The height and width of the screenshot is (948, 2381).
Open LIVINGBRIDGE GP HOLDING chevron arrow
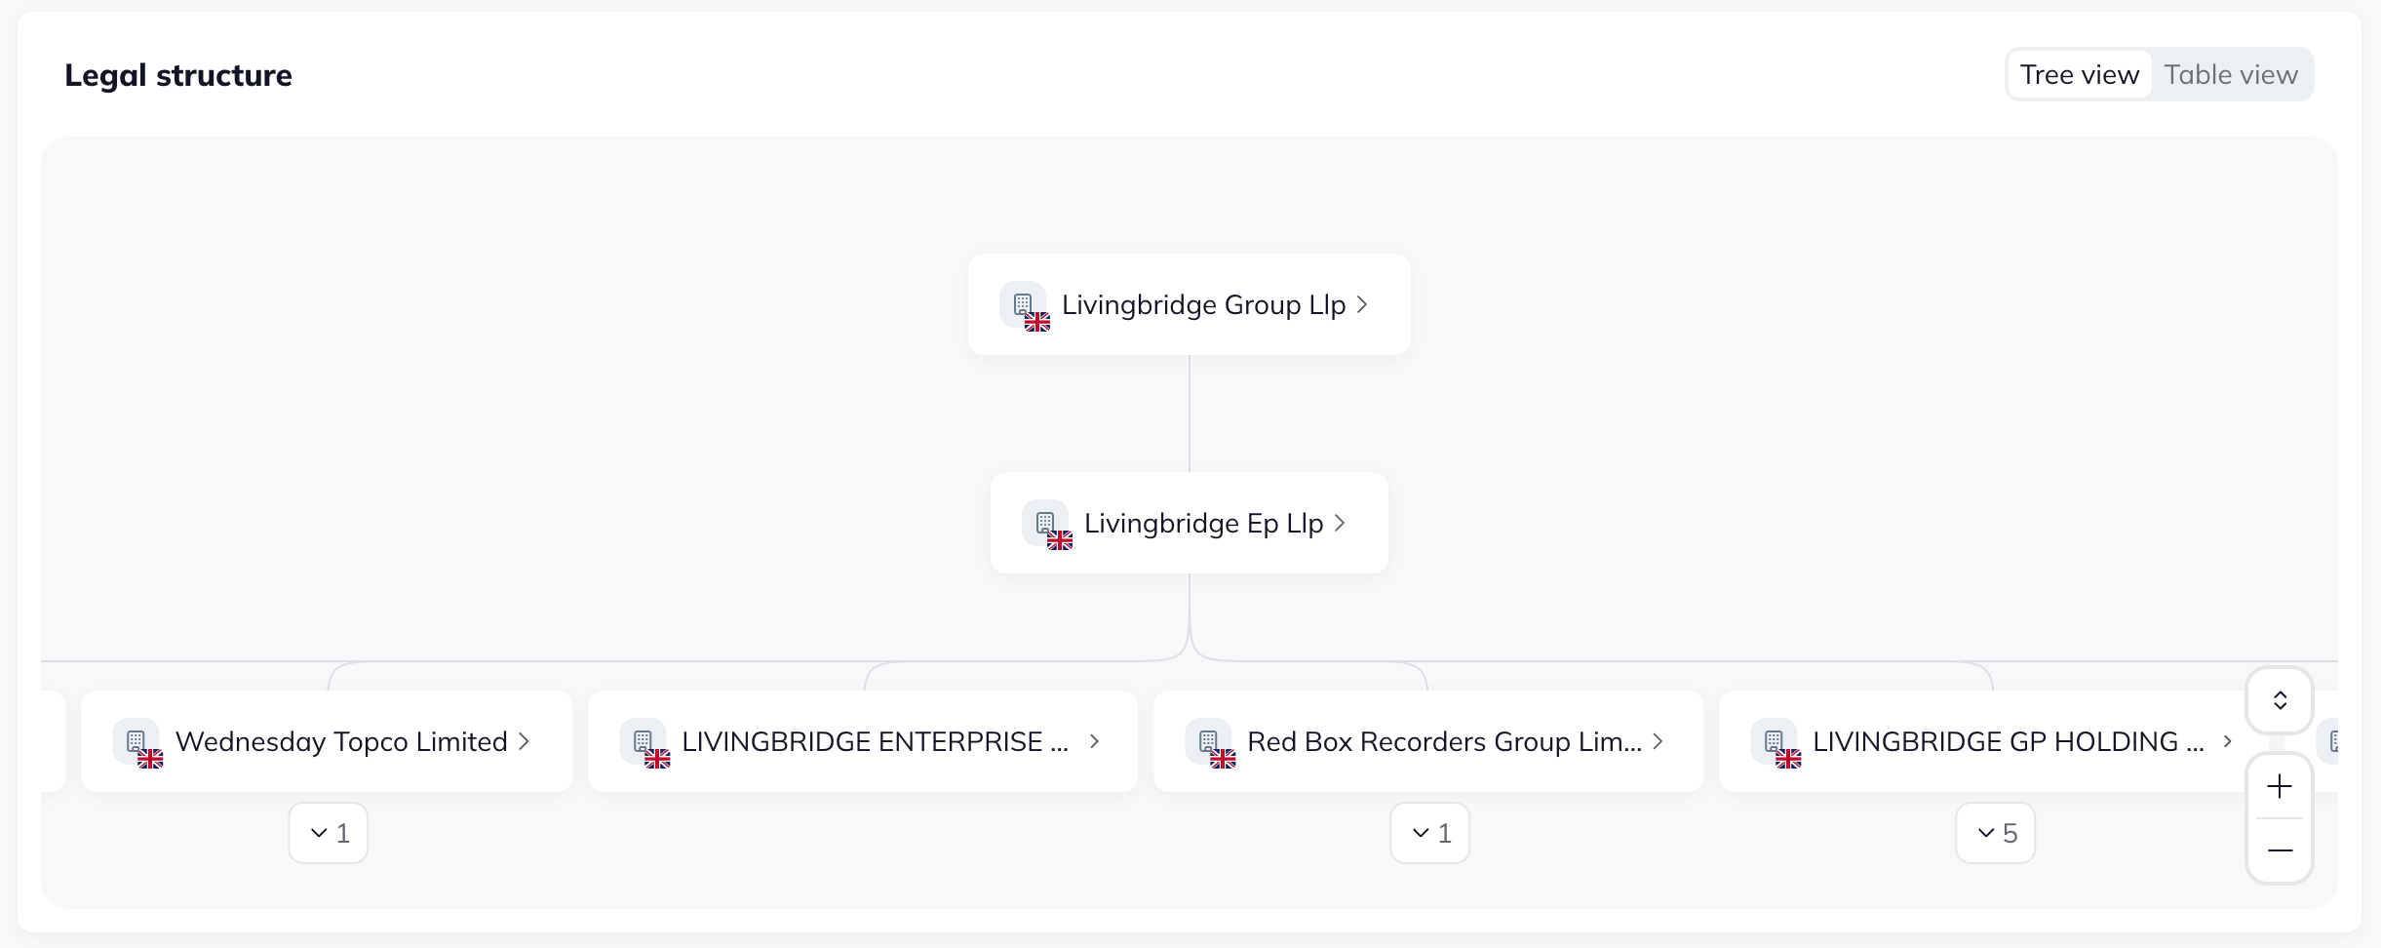point(2227,741)
